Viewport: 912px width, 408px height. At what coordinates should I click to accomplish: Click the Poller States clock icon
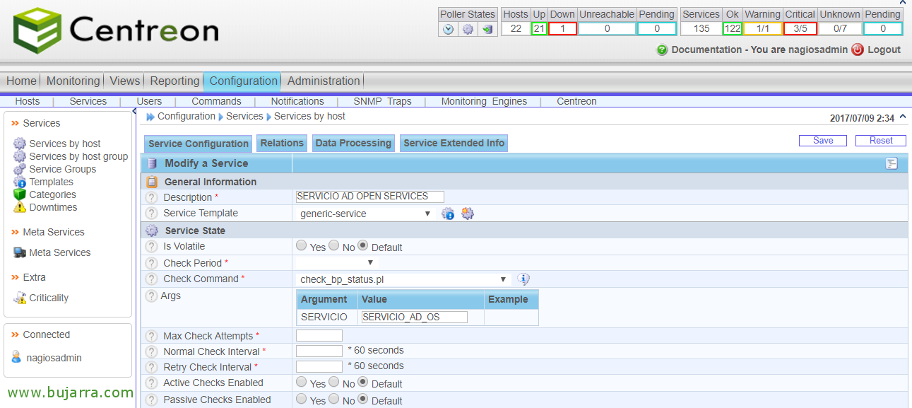coord(448,29)
